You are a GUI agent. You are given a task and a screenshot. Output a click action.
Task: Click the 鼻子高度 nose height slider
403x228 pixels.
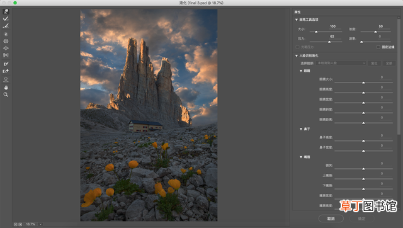click(363, 141)
